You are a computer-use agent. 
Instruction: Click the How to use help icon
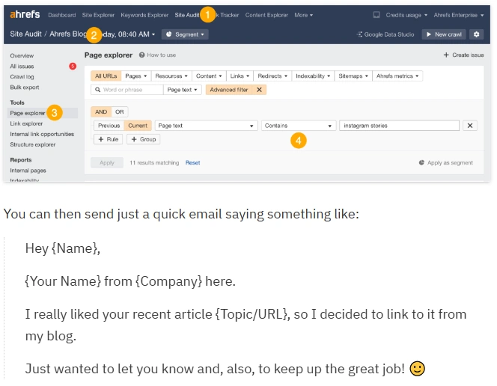click(x=141, y=55)
